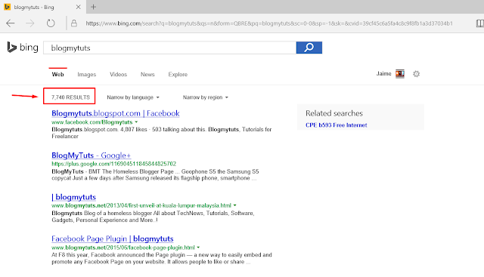This screenshot has width=484, height=277.
Task: Close the blogmytuts - Bing tab
Action: [79, 7]
